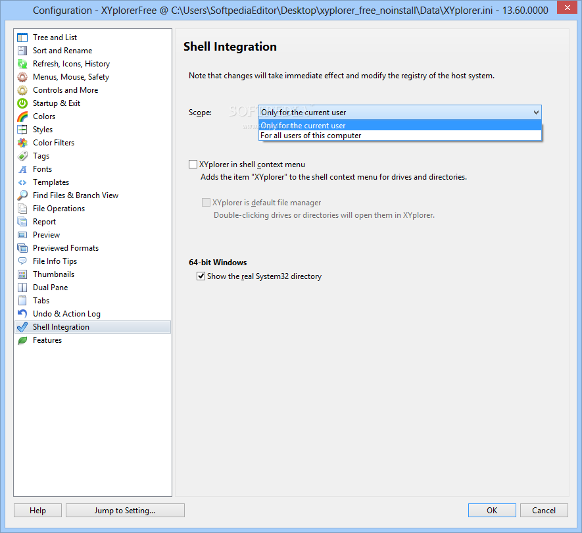Image resolution: width=582 pixels, height=533 pixels.
Task: Click the Menus, Mouse, Safety icon
Action: 22,77
